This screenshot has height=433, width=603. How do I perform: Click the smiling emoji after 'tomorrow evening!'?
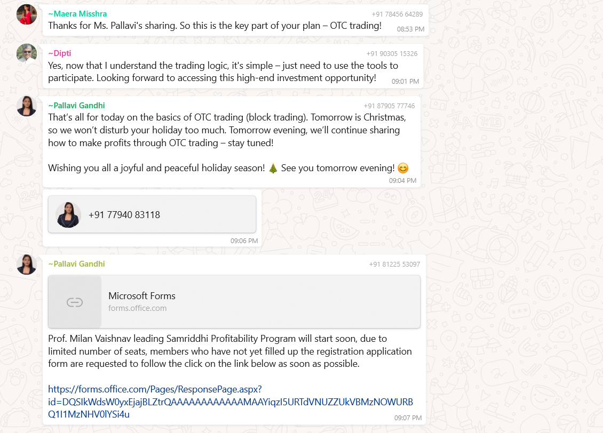[x=403, y=169]
